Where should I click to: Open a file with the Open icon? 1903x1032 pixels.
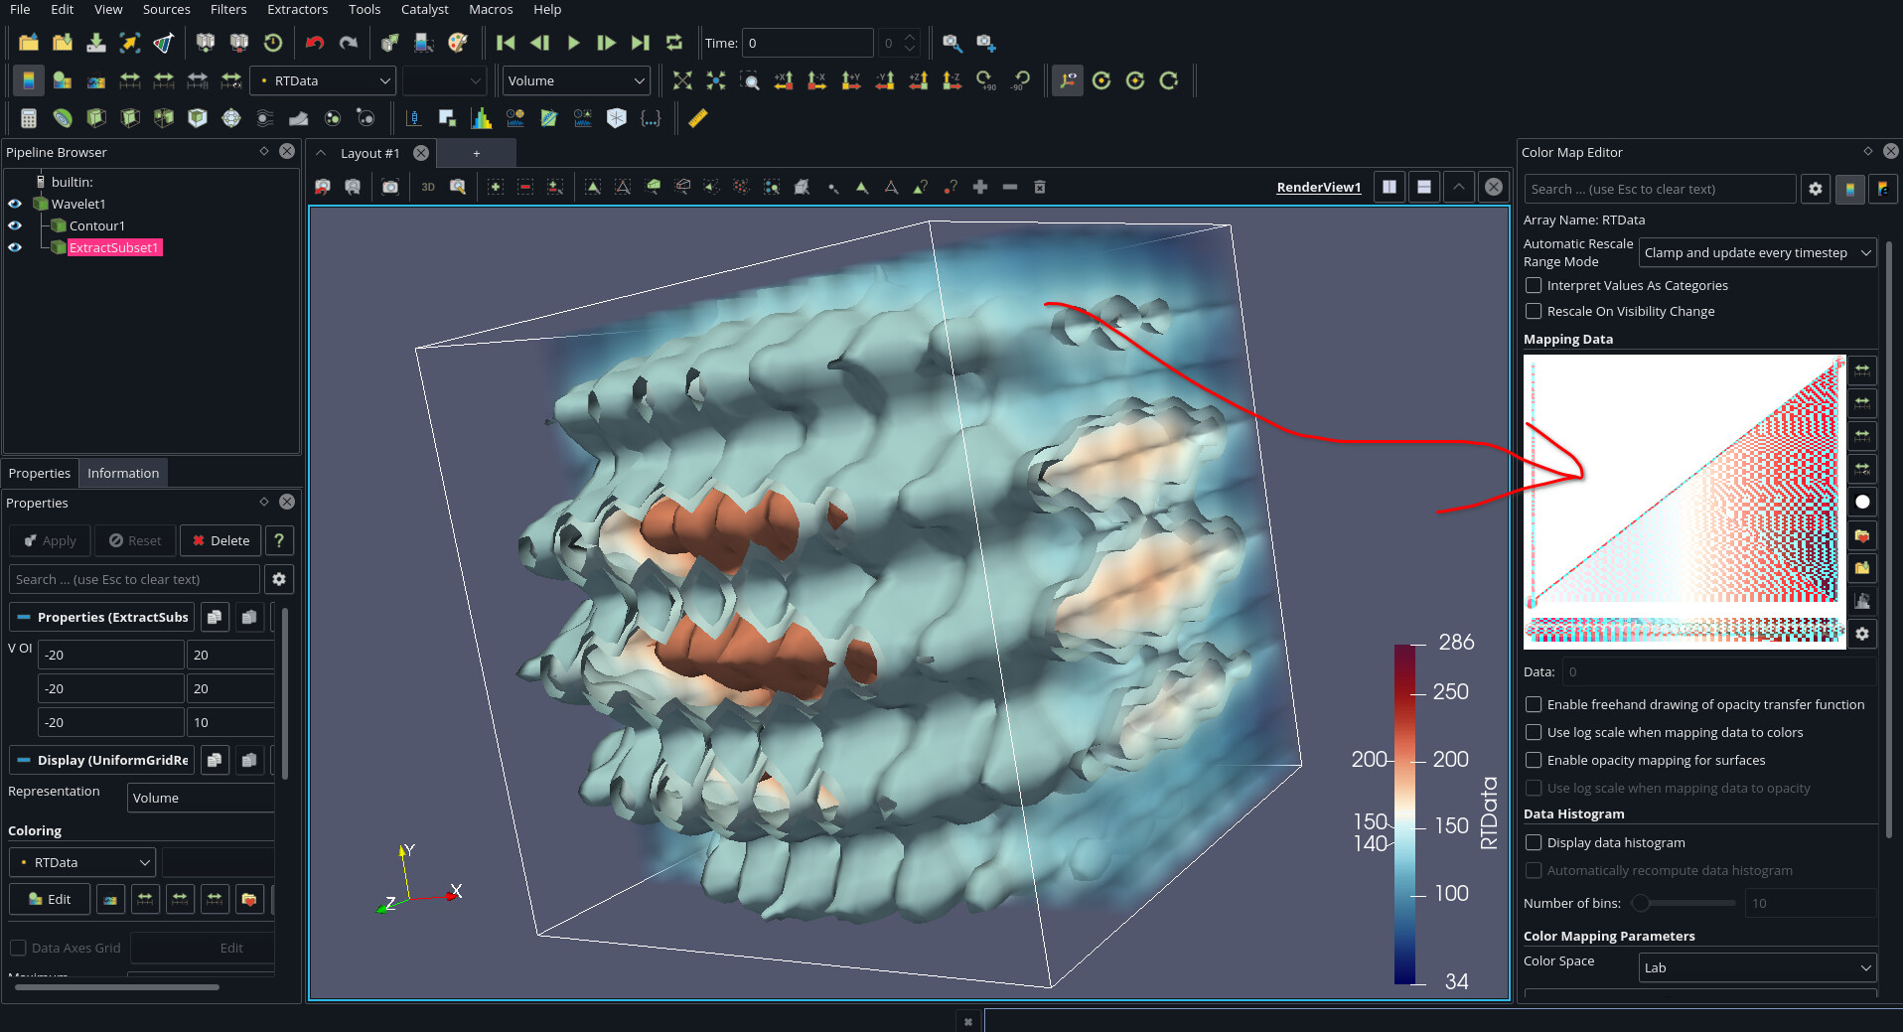point(29,43)
